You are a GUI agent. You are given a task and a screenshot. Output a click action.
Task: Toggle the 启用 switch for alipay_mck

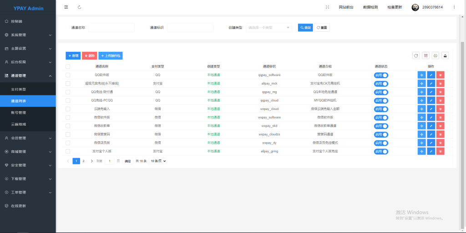[x=381, y=84]
